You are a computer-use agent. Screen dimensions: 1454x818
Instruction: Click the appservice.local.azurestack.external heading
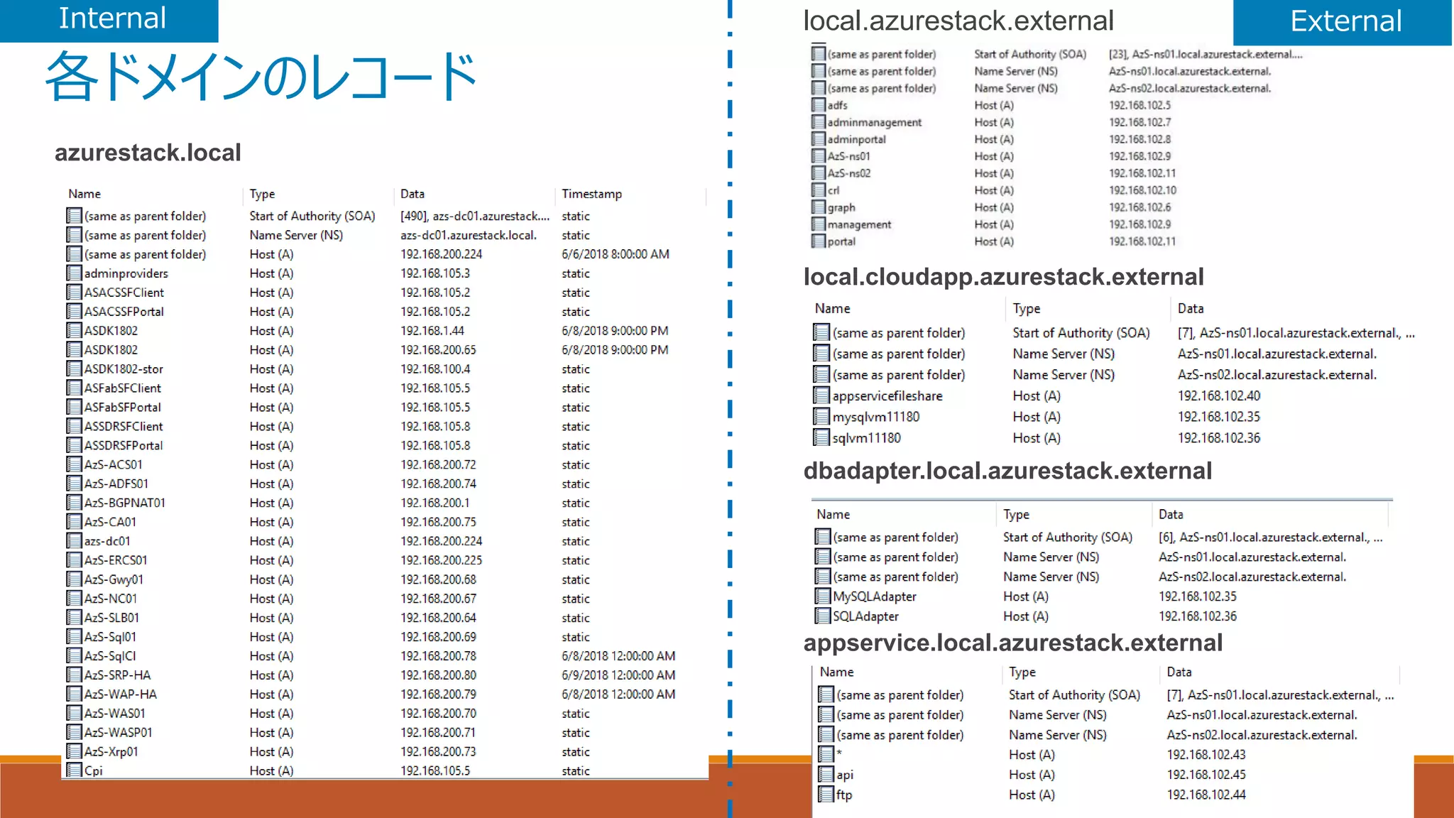click(1012, 643)
